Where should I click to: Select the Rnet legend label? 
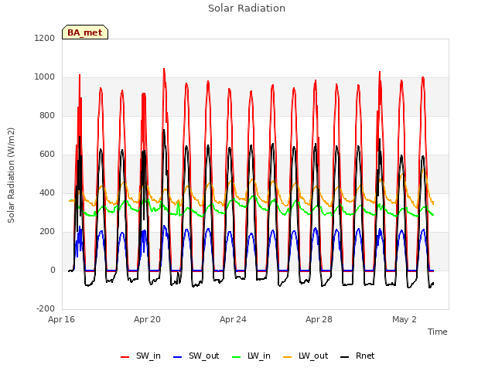pyautogui.click(x=365, y=356)
